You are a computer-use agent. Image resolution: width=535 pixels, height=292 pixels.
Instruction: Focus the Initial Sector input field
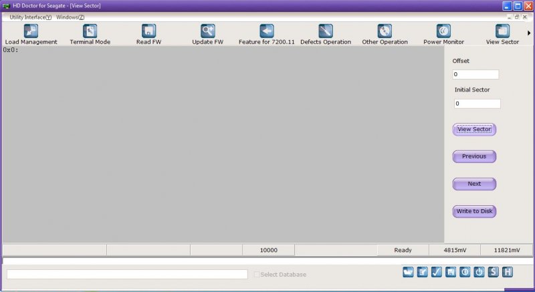[x=477, y=104]
